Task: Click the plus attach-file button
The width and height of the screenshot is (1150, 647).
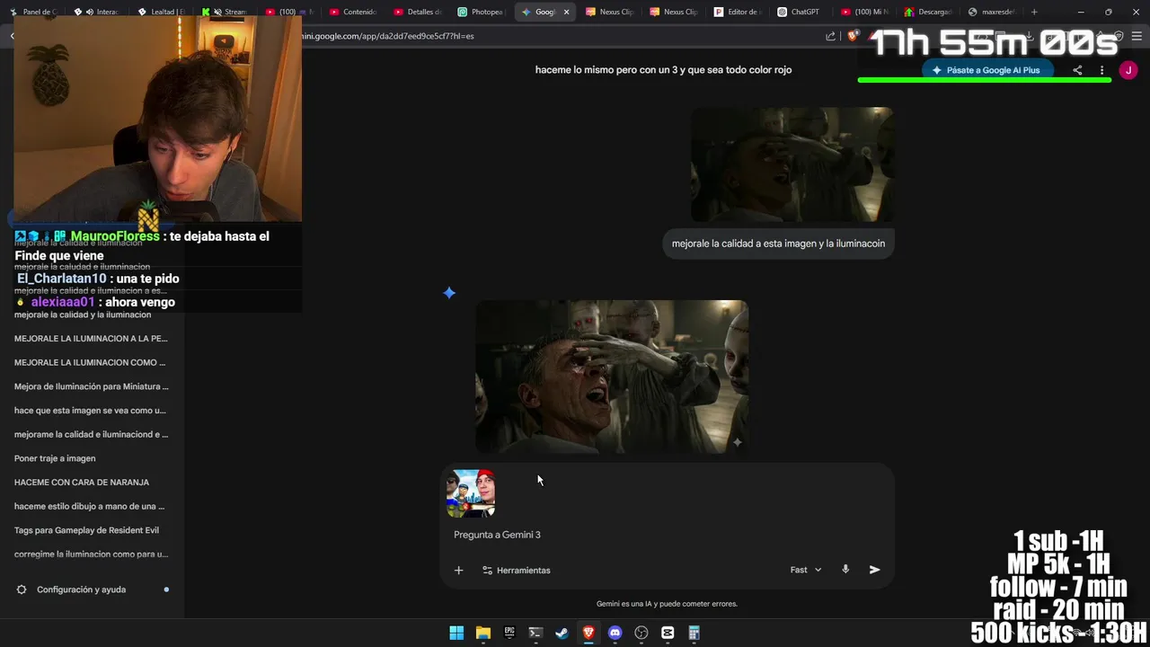Action: click(458, 570)
